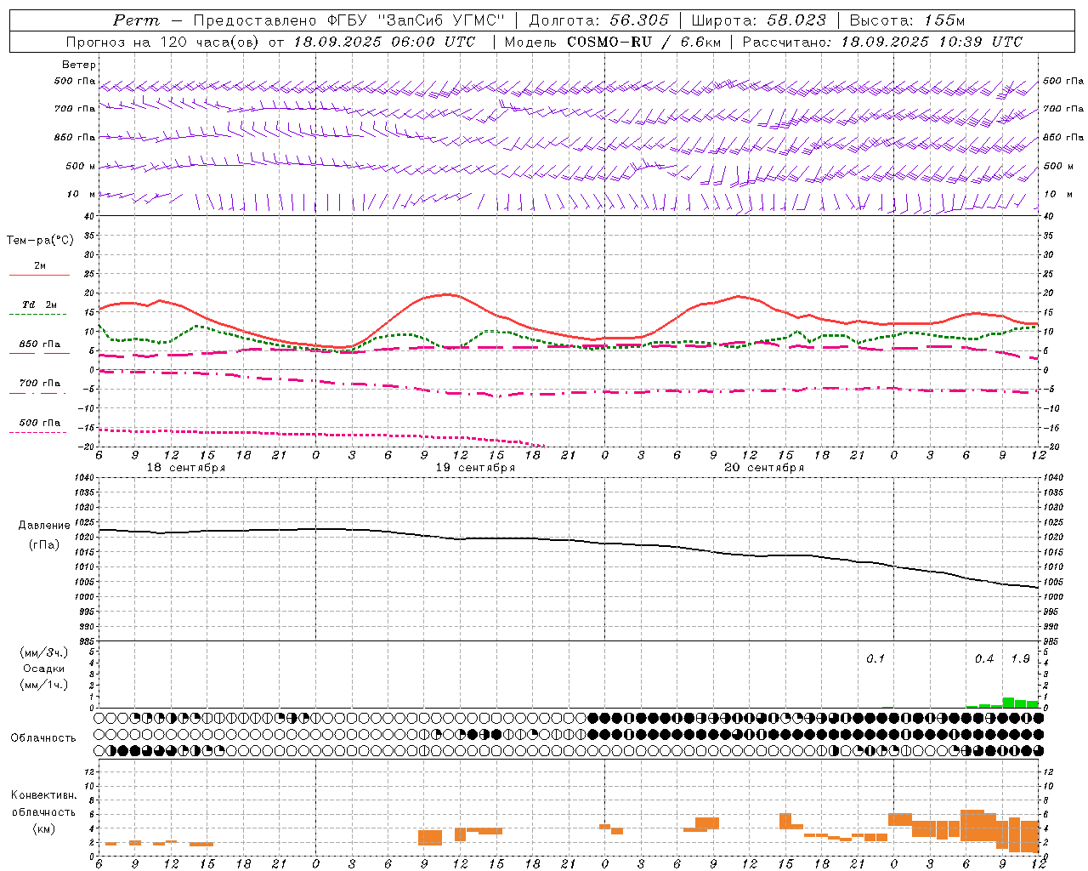Click the "(мм/3ч.)" precipitation unit label
This screenshot has width=1088, height=871.
[44, 653]
